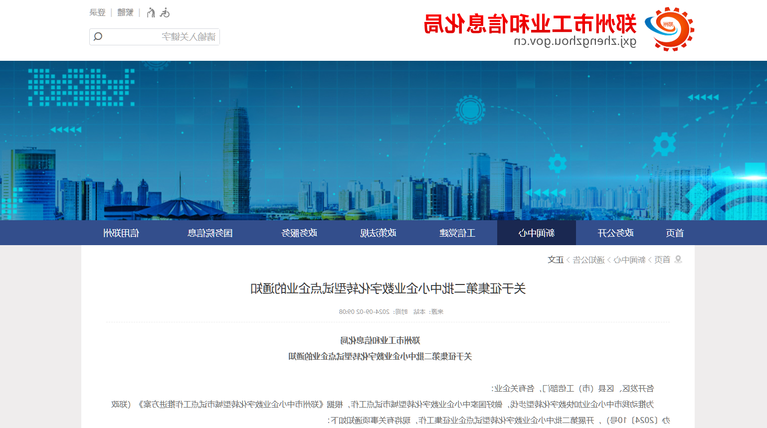The image size is (767, 428).
Task: Click the elderly-friendly mode icon with cane
Action: (151, 12)
